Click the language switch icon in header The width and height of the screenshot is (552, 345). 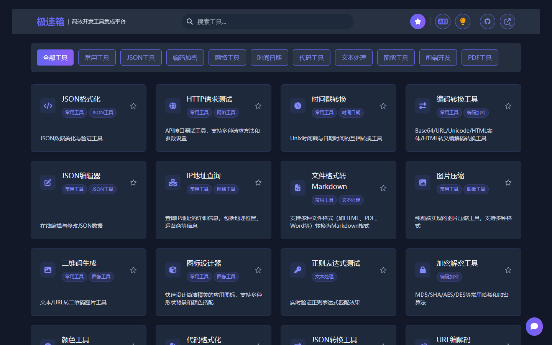443,21
